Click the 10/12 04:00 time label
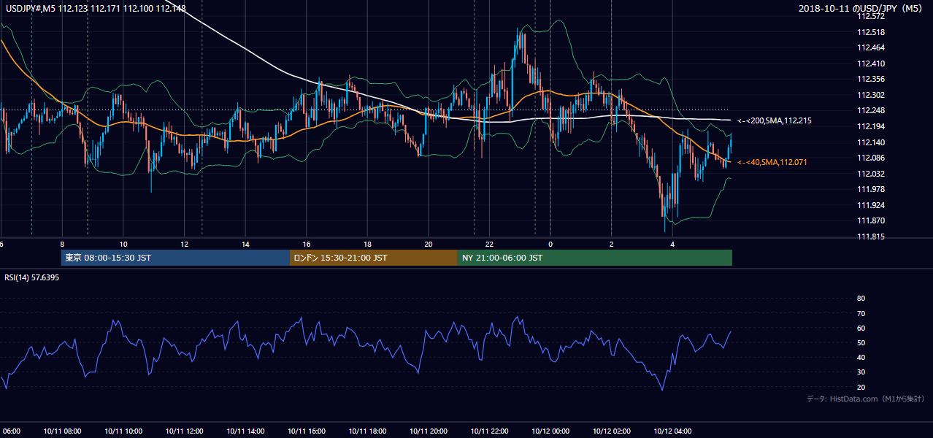Image resolution: width=933 pixels, height=438 pixels. [x=672, y=431]
